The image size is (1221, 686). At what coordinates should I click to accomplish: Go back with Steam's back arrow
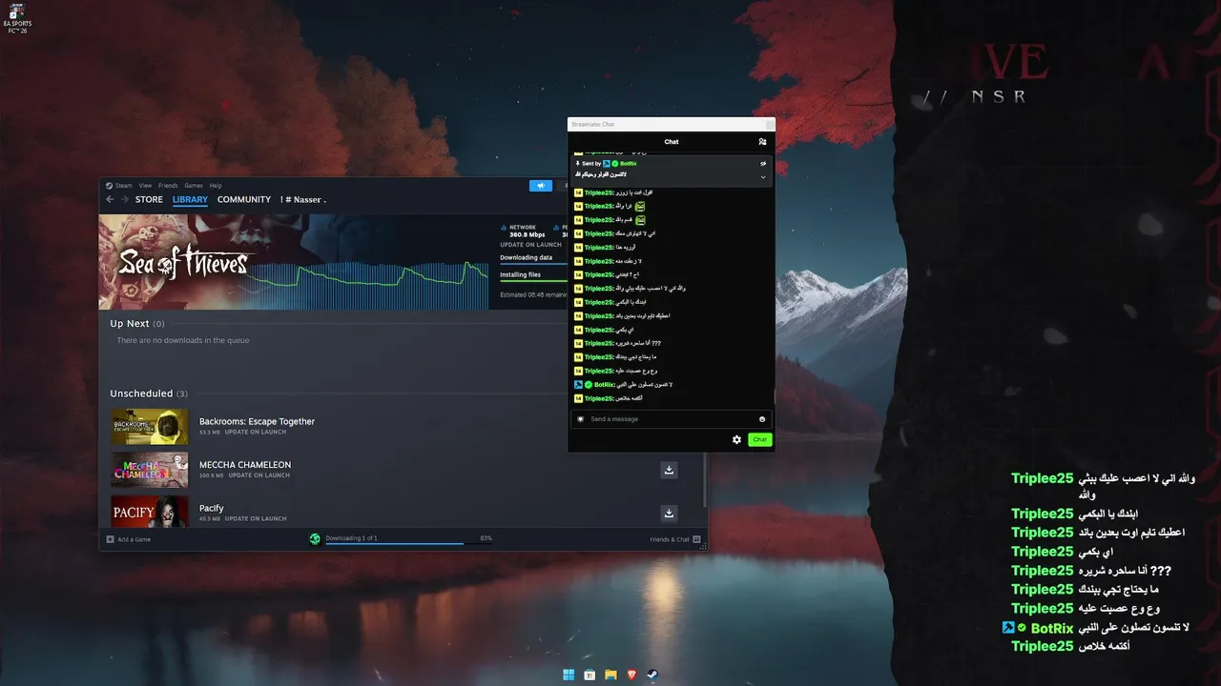click(x=110, y=200)
